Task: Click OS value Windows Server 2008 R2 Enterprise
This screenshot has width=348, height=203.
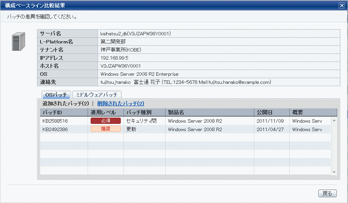Action: point(139,74)
